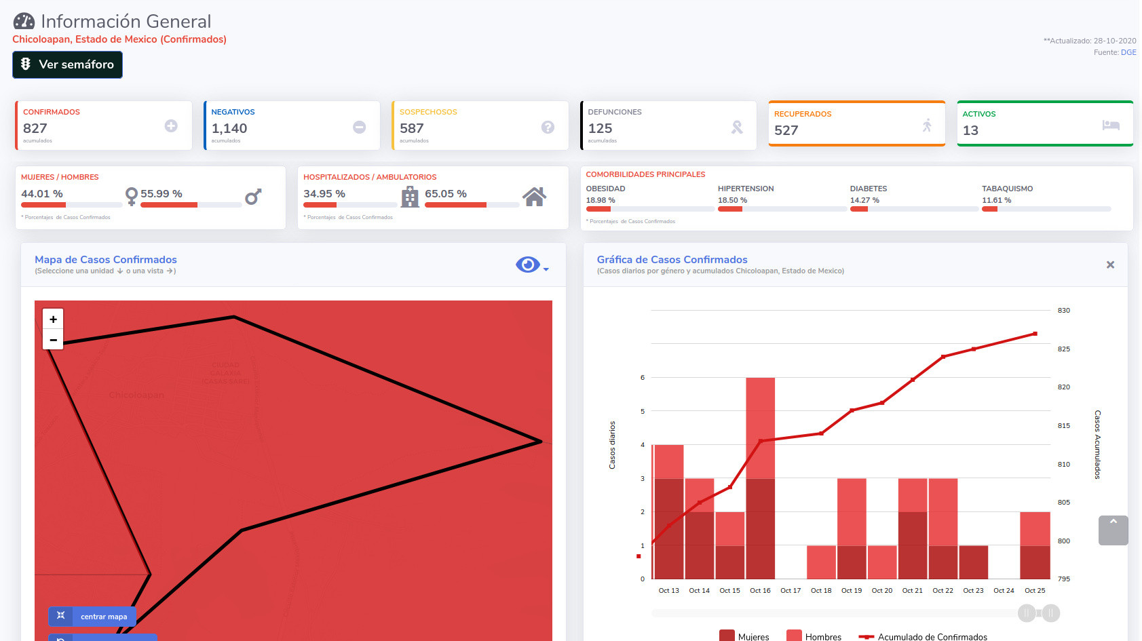
Task: Click the Oct 16 bar in the chart
Action: pyautogui.click(x=760, y=478)
